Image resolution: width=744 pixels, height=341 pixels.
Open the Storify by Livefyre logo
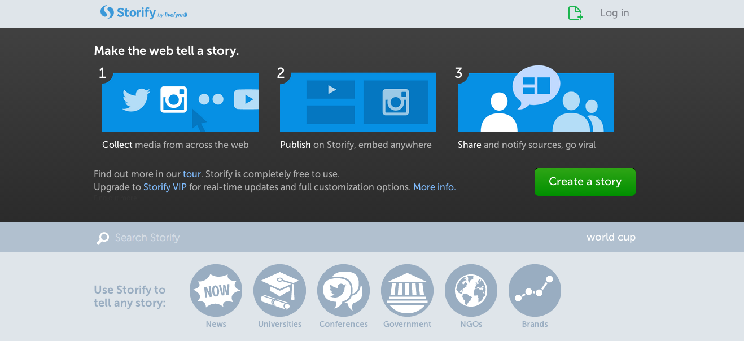point(143,12)
